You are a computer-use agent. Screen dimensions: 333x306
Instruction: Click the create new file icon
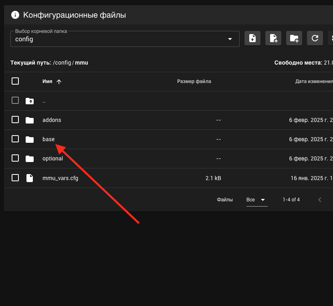click(x=273, y=38)
